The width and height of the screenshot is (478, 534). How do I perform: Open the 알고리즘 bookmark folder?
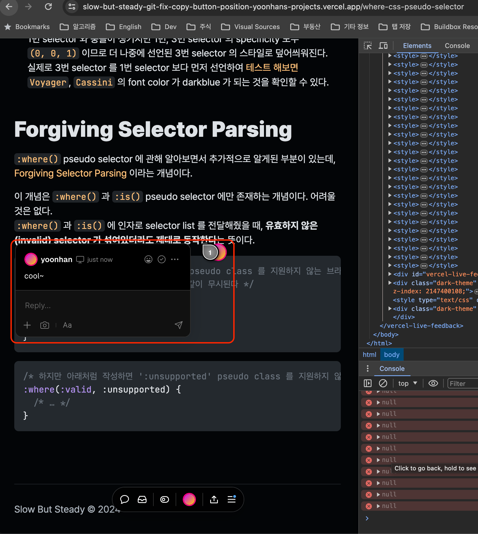(78, 27)
